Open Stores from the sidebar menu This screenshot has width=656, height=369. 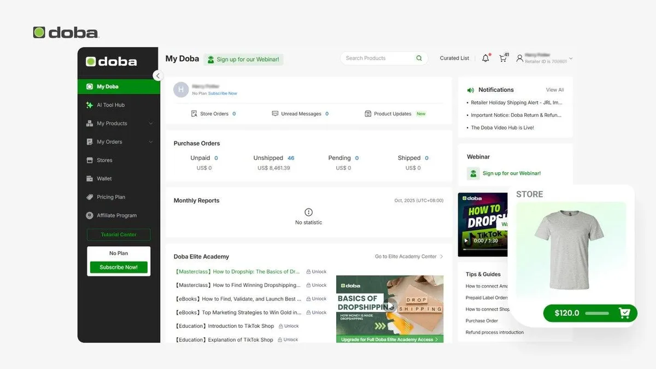[x=104, y=160]
